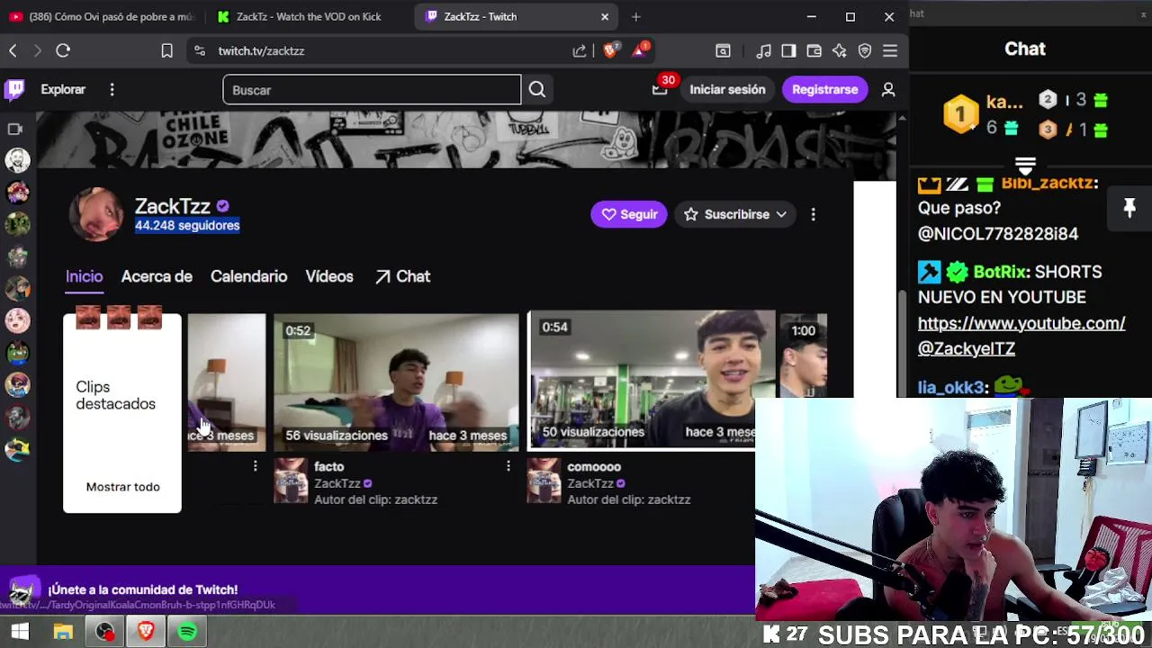Open OBS Studio from the taskbar
This screenshot has width=1152, height=648.
[x=105, y=632]
